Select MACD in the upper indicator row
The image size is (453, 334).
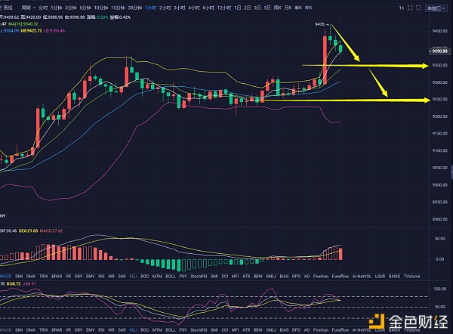pyautogui.click(x=5, y=276)
